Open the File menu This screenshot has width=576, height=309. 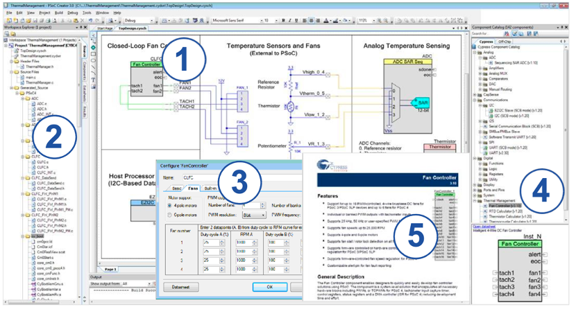pyautogui.click(x=9, y=12)
